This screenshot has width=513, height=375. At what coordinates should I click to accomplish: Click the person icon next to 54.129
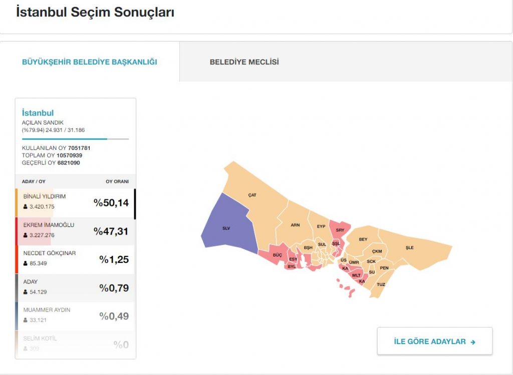26,292
